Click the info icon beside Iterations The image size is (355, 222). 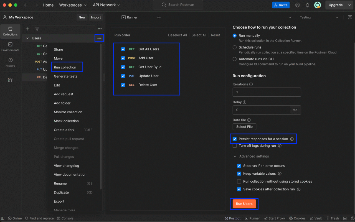pyautogui.click(x=251, y=84)
